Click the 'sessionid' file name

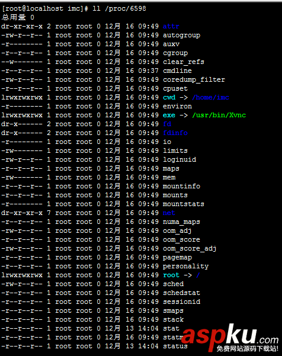(181, 302)
